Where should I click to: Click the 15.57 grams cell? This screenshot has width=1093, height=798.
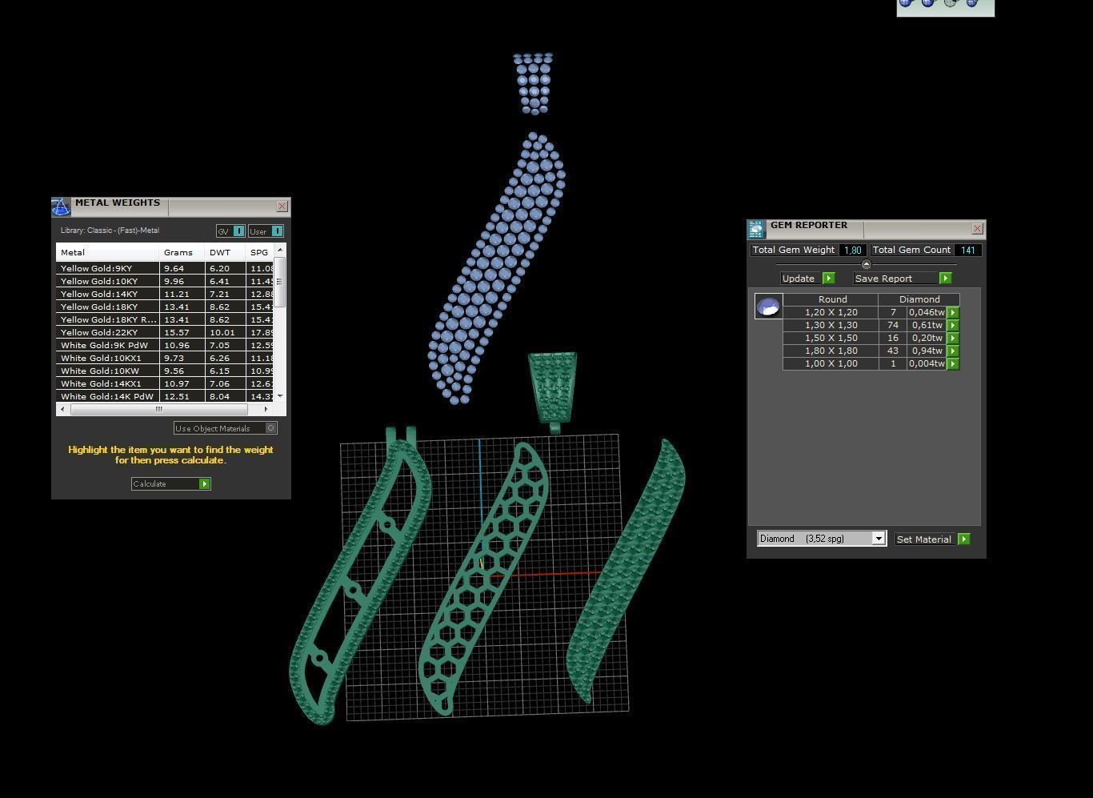tap(182, 332)
